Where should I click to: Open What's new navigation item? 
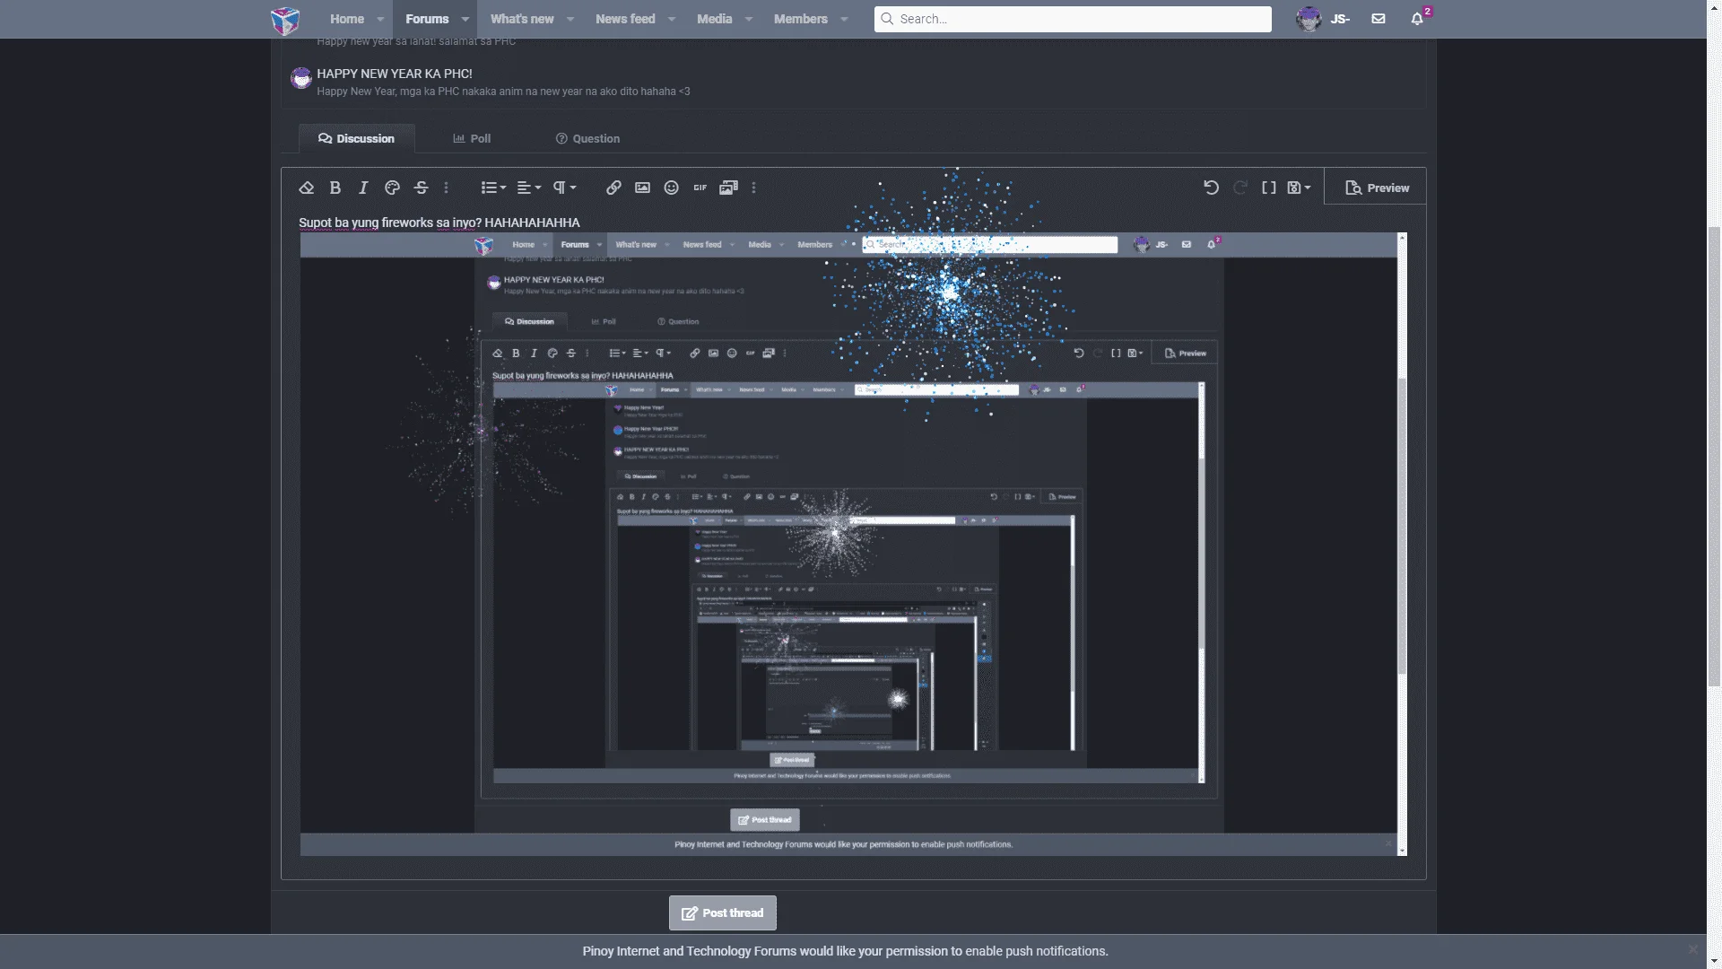(x=522, y=19)
